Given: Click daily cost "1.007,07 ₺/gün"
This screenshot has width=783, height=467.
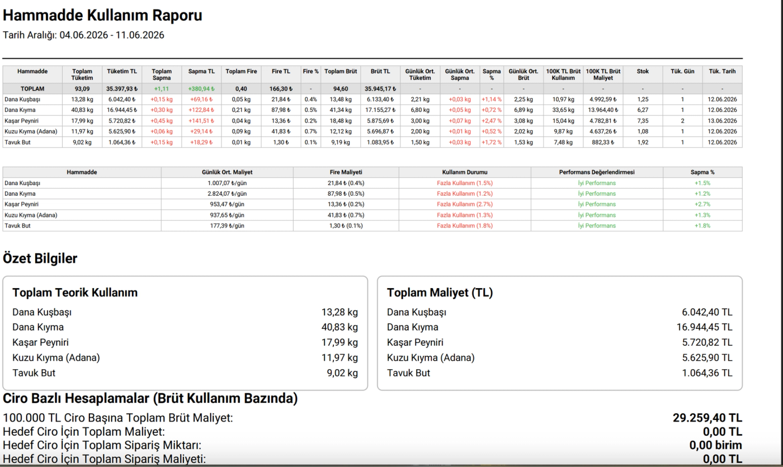Looking at the screenshot, I should [227, 183].
